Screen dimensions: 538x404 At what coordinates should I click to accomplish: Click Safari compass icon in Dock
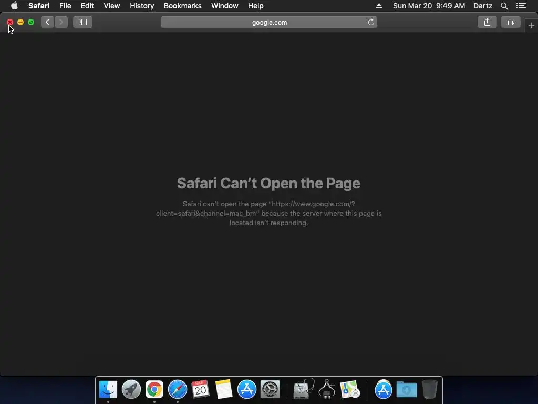(x=178, y=389)
